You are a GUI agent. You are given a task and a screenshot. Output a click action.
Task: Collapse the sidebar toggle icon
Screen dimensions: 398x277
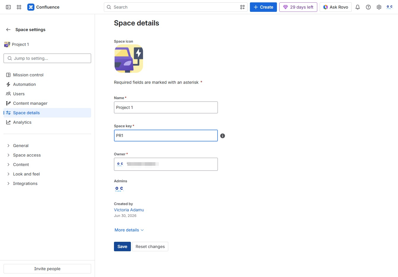coord(8,7)
